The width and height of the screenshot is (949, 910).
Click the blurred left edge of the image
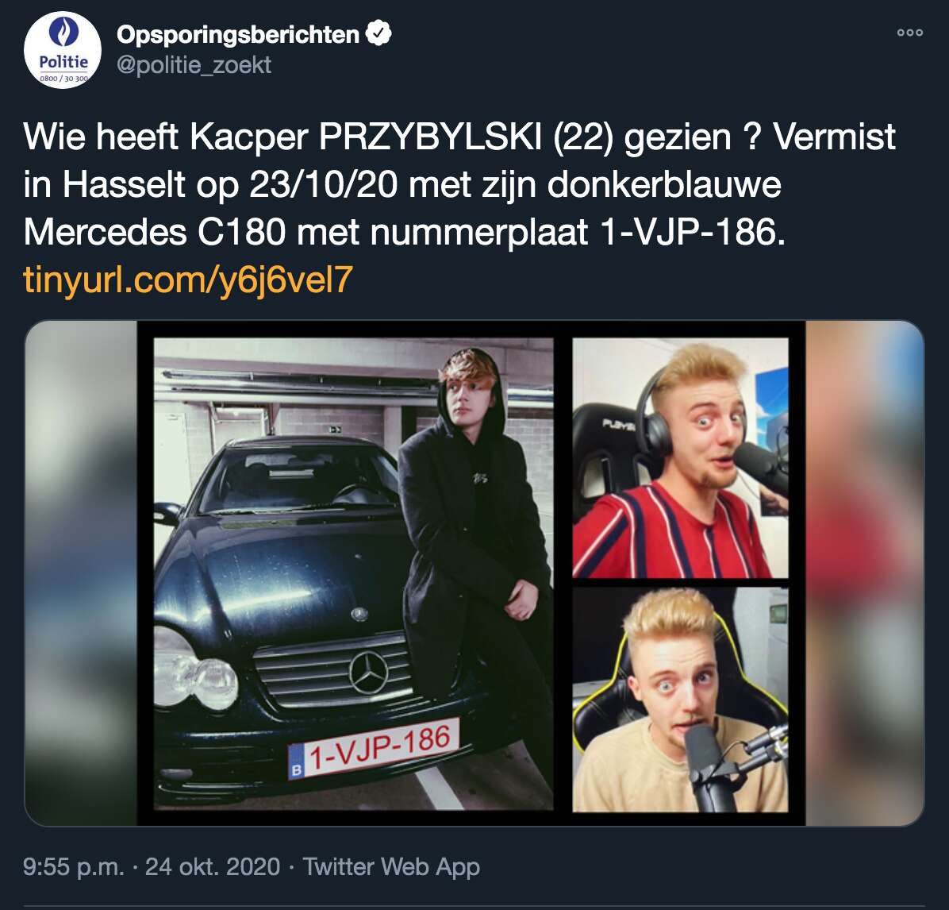(80, 573)
